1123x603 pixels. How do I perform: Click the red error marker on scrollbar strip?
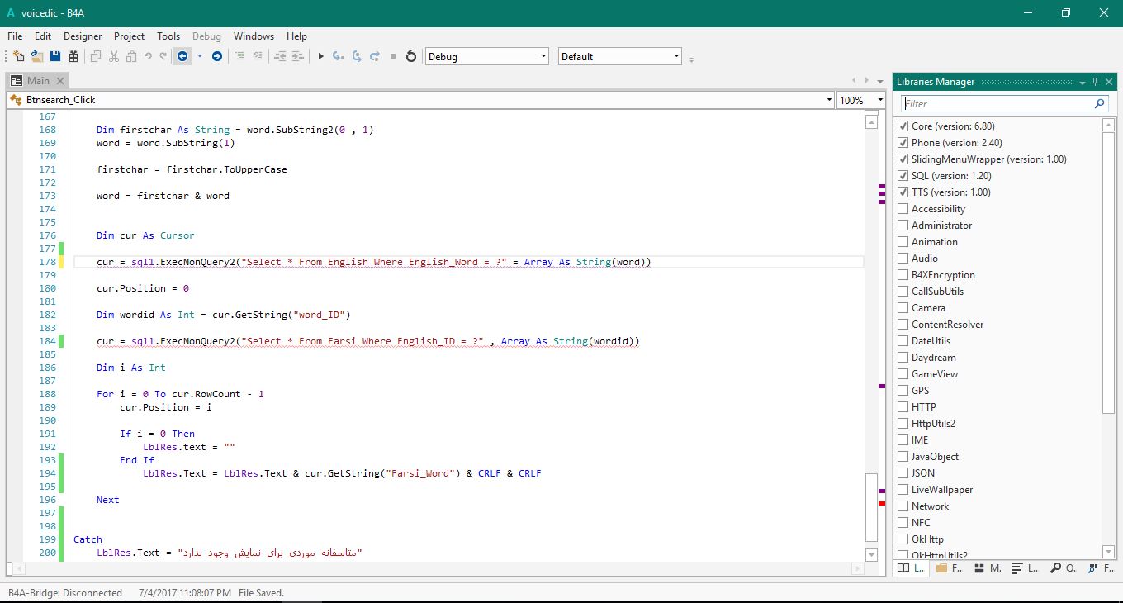click(882, 503)
